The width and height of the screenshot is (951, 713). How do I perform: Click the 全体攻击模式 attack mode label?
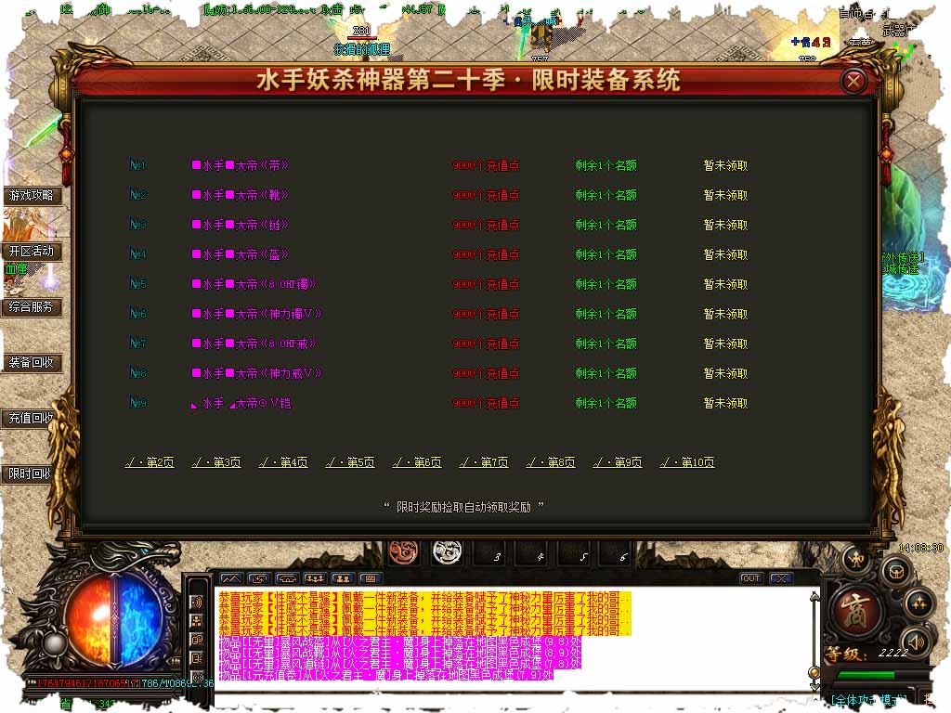tap(869, 700)
